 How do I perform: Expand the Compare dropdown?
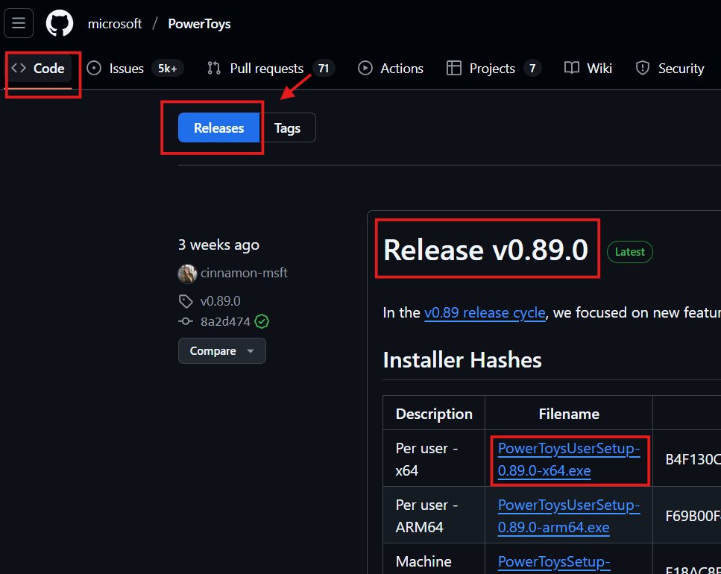pos(222,350)
